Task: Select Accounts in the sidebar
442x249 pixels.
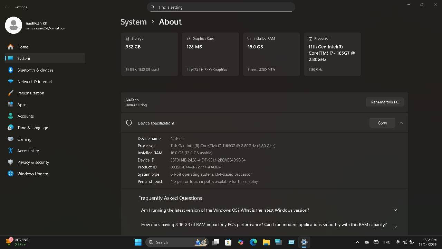Action: point(26,116)
